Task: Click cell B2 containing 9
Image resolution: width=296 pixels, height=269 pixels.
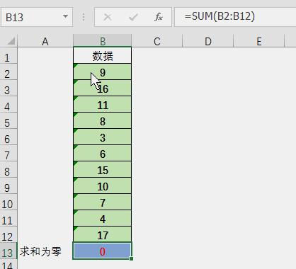Action: (x=103, y=72)
